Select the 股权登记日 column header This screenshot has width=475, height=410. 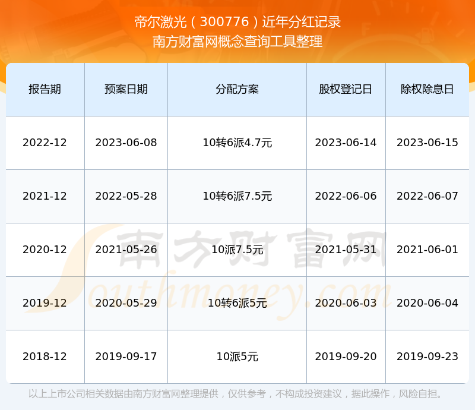point(346,89)
